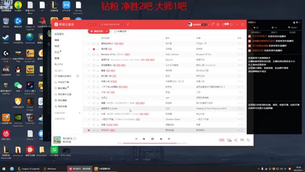Open 我的收藏 in the sidebar
The width and height of the screenshot is (305, 172).
point(62,106)
